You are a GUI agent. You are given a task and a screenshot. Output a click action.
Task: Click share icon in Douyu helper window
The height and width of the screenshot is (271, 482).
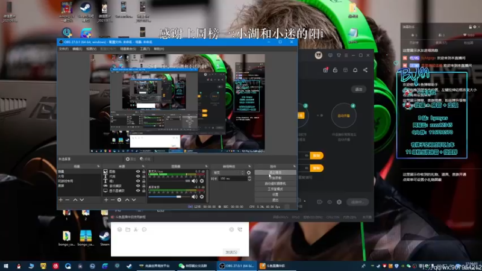365,70
